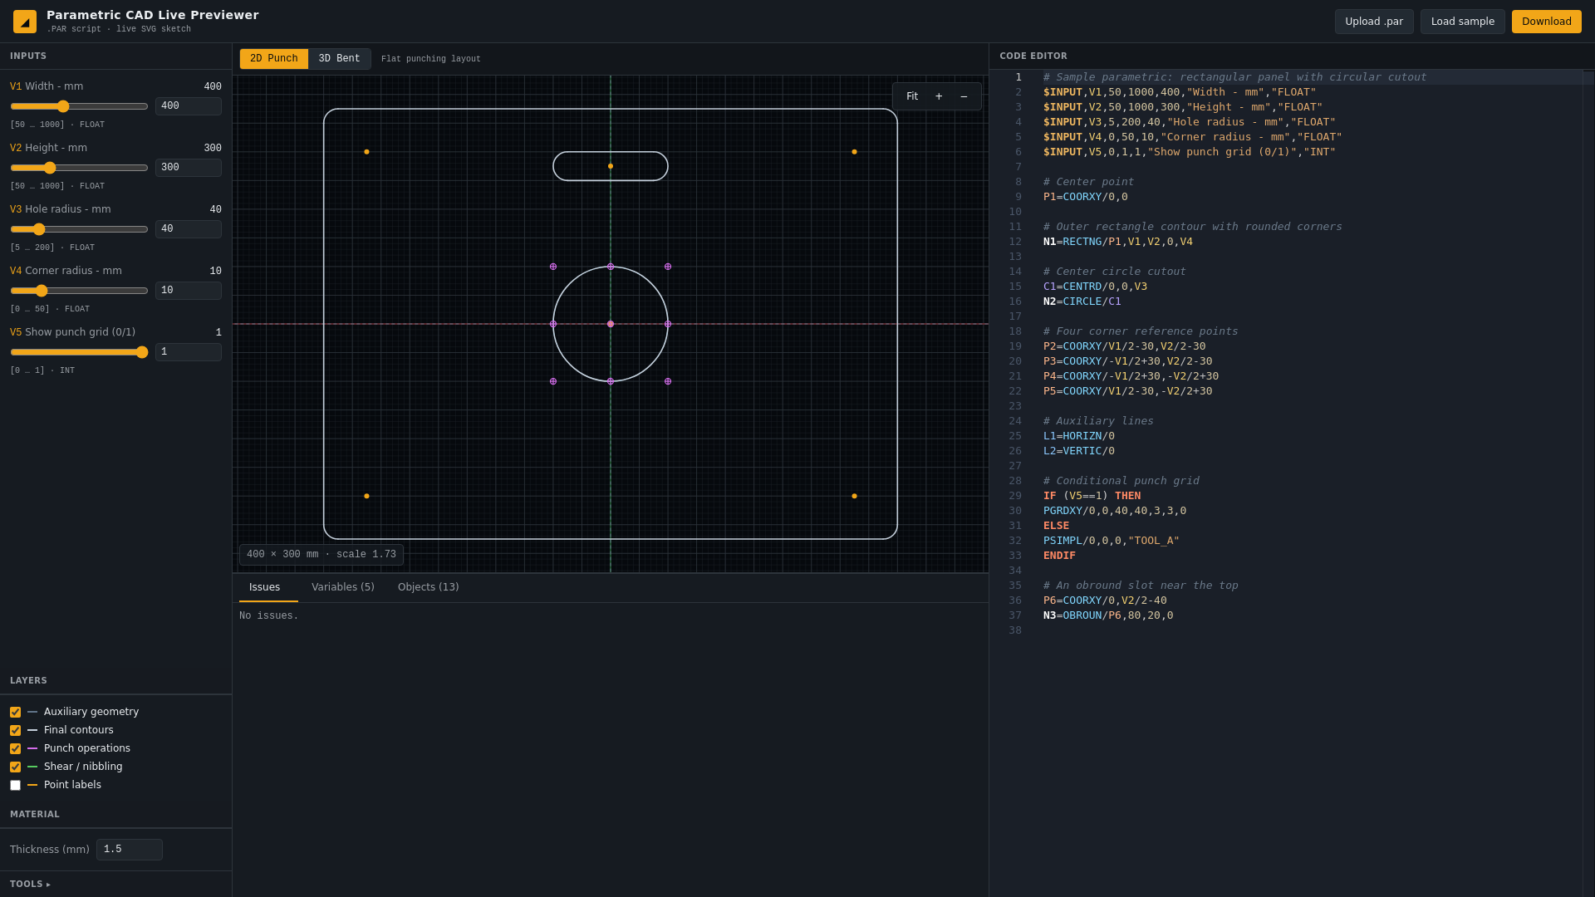The image size is (1595, 897).
Task: Click the Height value field showing 300
Action: (189, 168)
